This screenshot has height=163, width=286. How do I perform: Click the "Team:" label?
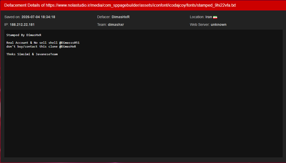coord(102,25)
